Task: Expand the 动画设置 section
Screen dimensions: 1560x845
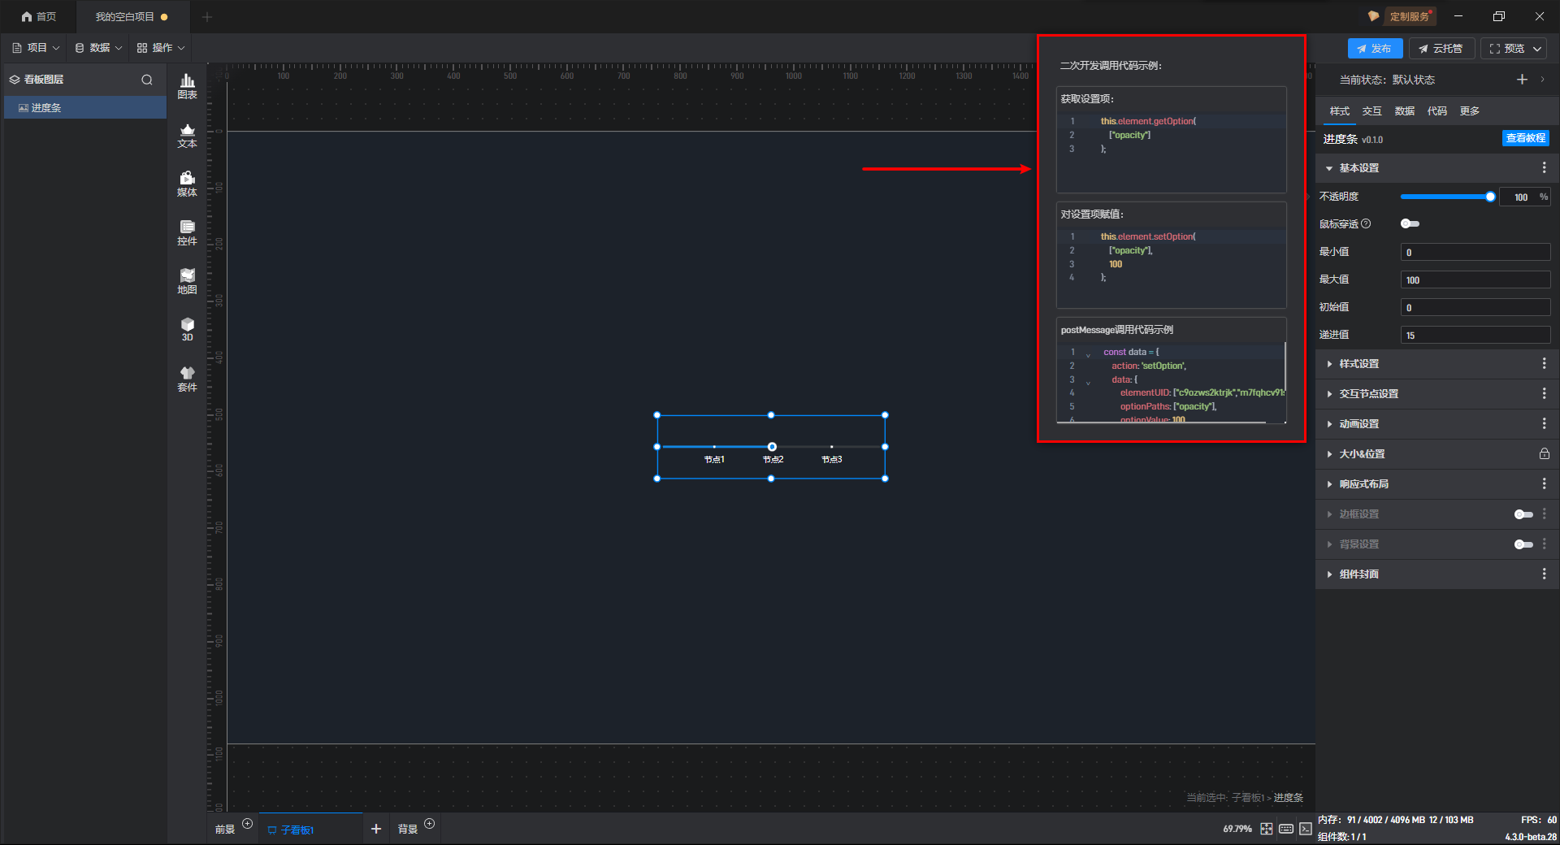Action: click(x=1358, y=424)
